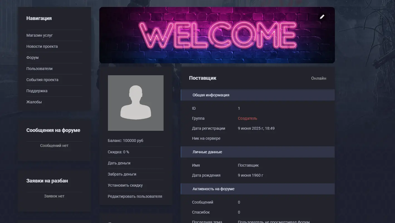Open Магазин услуг in navigation

pos(39,35)
